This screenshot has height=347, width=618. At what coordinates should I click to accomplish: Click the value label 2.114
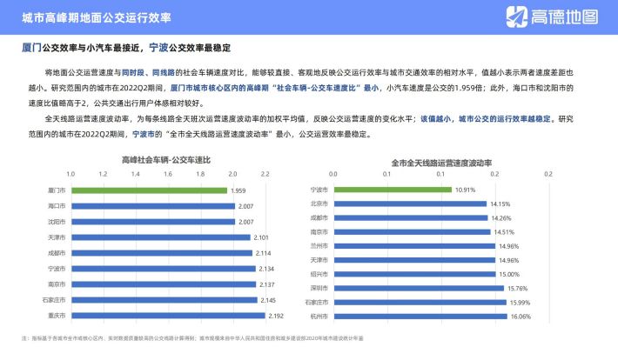click(263, 253)
